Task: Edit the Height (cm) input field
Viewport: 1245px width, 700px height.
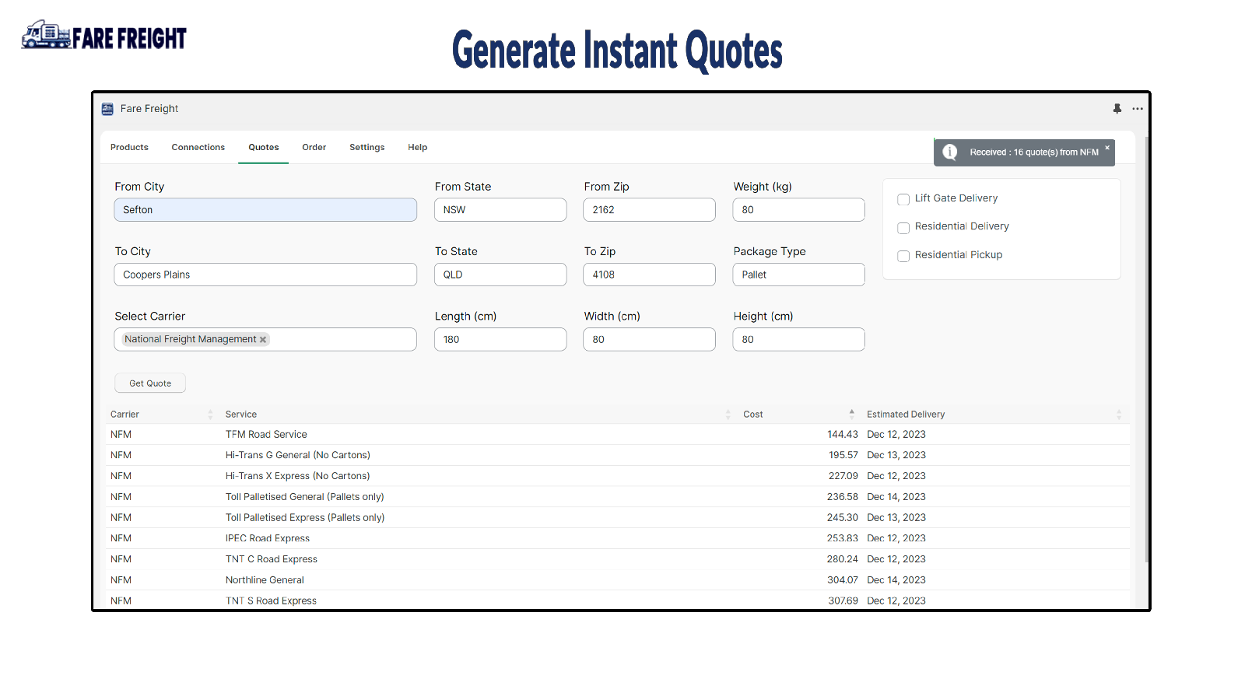Action: (798, 339)
